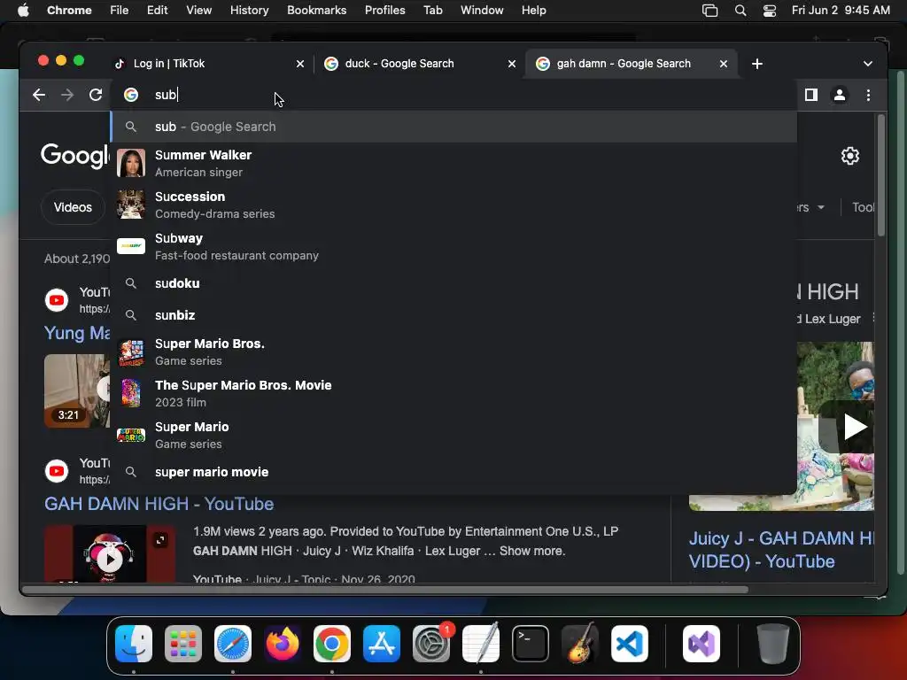Pick Super Mario game series suggestion
The image size is (907, 680).
click(454, 435)
